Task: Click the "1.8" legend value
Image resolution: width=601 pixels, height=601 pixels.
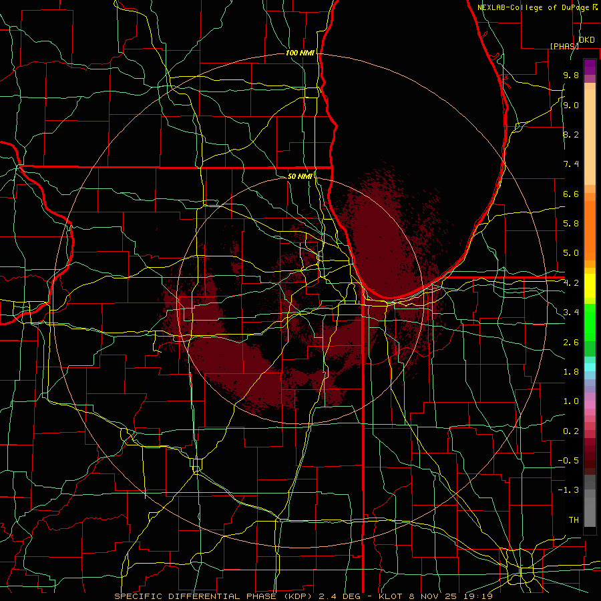Action: (x=571, y=372)
